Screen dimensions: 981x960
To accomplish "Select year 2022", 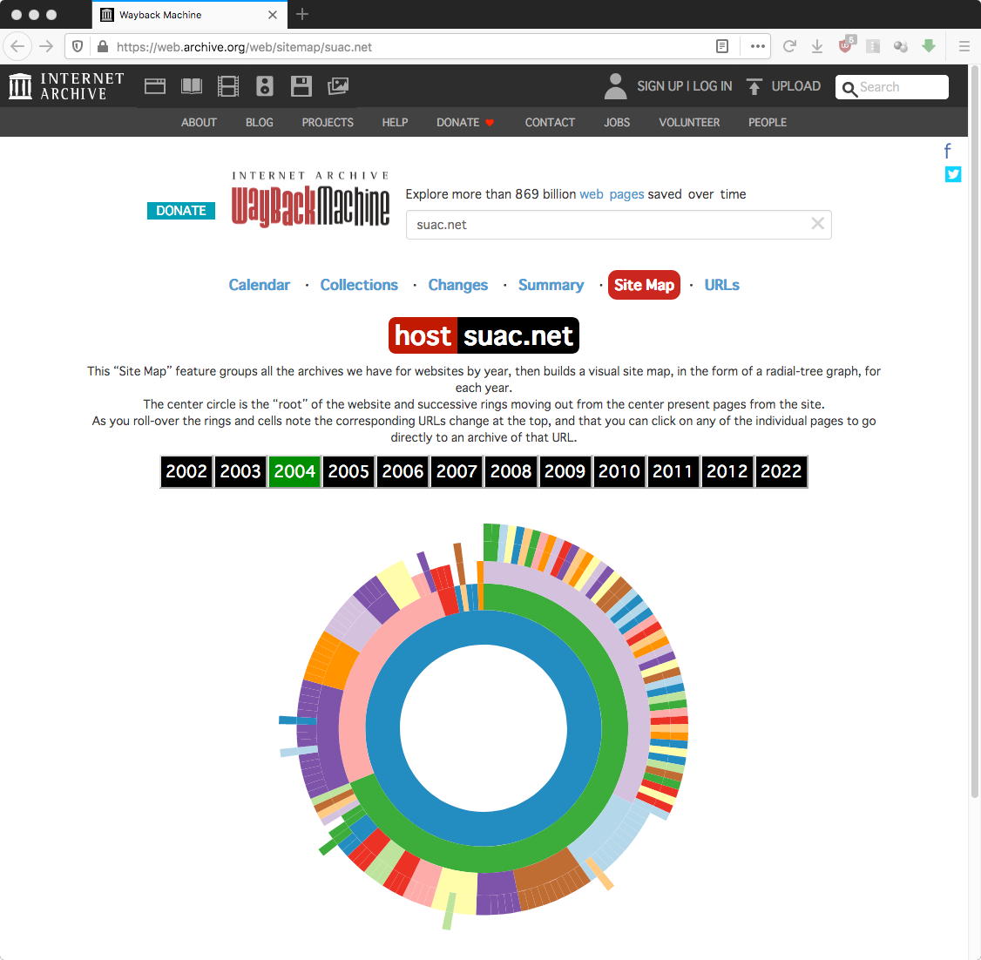I will click(x=781, y=471).
